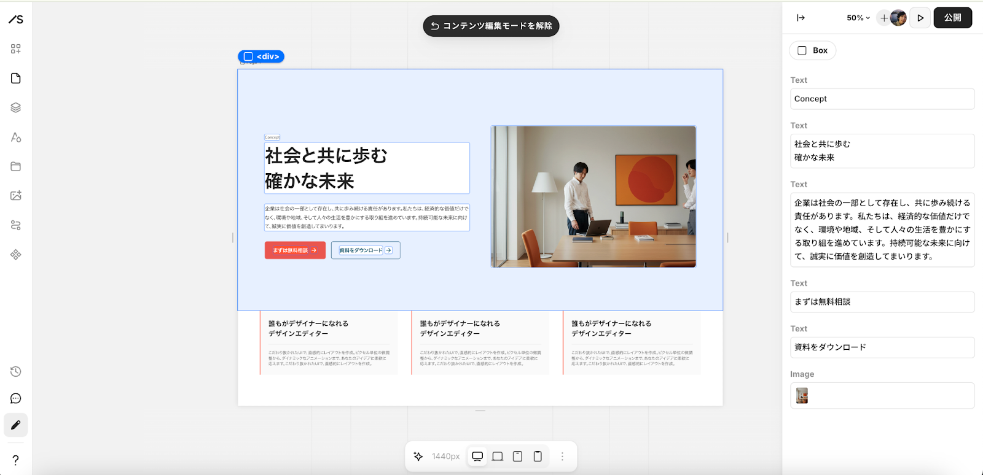
Task: Collapse the right side panel
Action: (x=801, y=18)
